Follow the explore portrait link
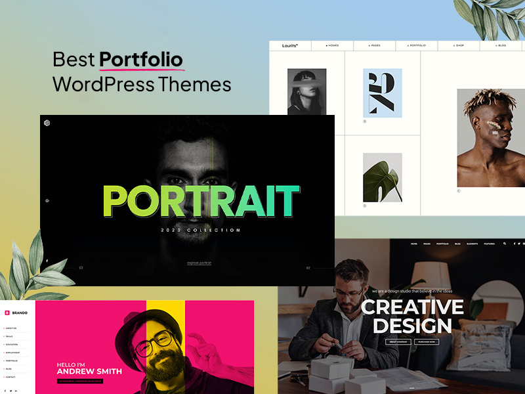This screenshot has width=525, height=394. pyautogui.click(x=199, y=263)
